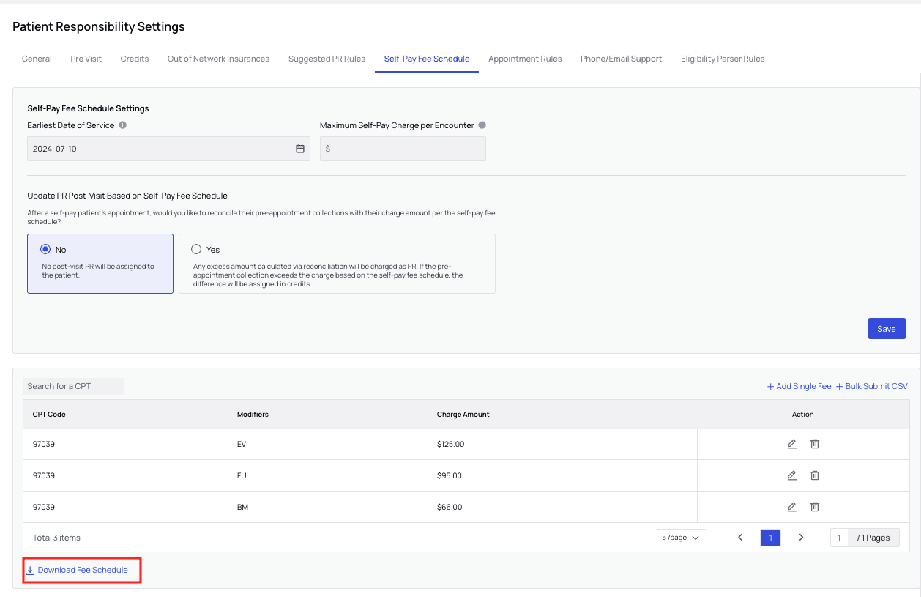Go to previous page arrow

[x=740, y=538]
